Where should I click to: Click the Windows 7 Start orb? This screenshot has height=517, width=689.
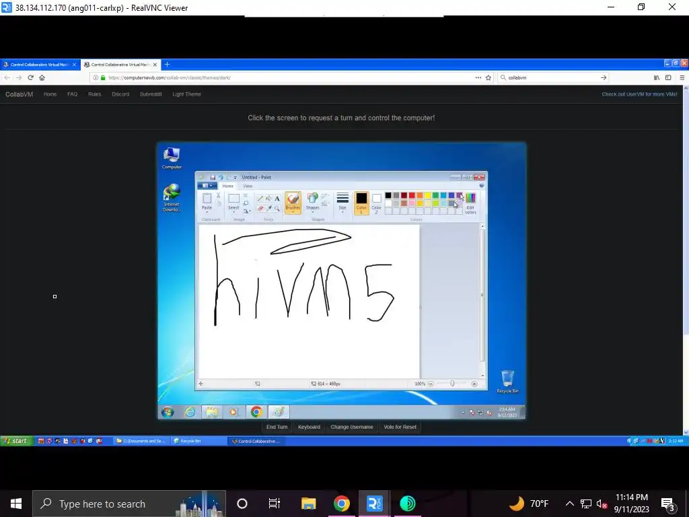168,412
